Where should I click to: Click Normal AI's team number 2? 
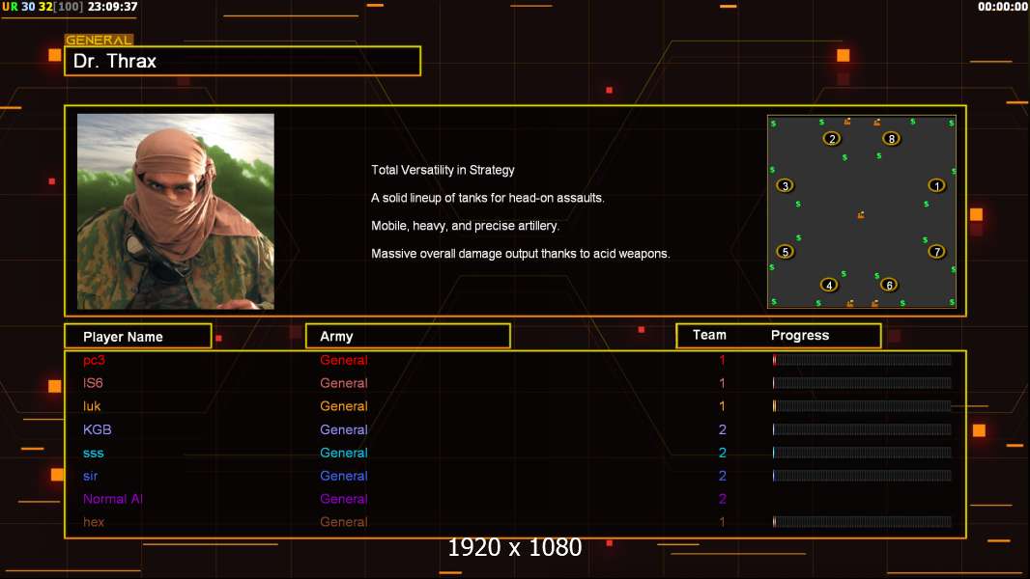pos(723,499)
